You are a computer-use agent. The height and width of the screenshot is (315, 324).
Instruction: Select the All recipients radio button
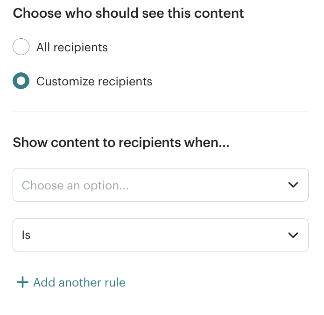[x=21, y=47]
